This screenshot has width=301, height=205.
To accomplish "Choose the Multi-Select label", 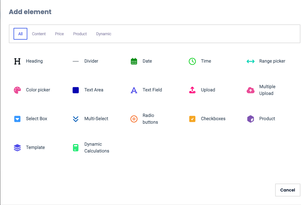I will click(96, 119).
